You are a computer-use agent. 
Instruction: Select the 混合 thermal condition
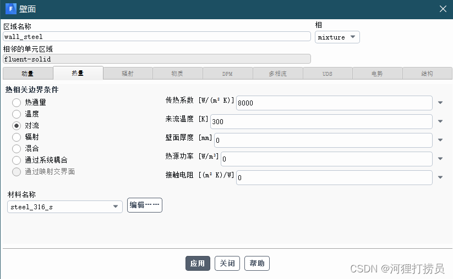point(17,148)
